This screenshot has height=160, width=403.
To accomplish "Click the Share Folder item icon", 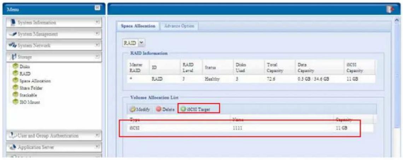I will (16, 88).
